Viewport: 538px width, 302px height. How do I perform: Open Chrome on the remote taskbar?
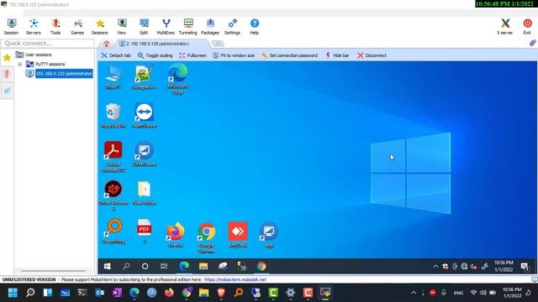pos(261,266)
